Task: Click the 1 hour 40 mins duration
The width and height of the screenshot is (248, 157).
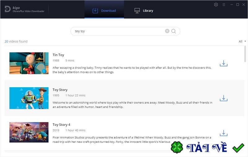Action: pos(75,130)
